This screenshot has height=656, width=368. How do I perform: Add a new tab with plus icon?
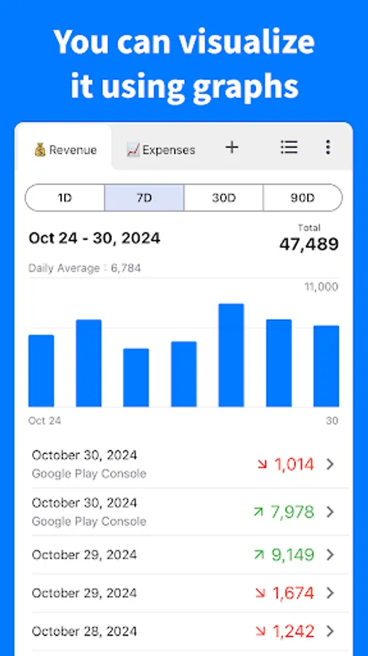(231, 147)
